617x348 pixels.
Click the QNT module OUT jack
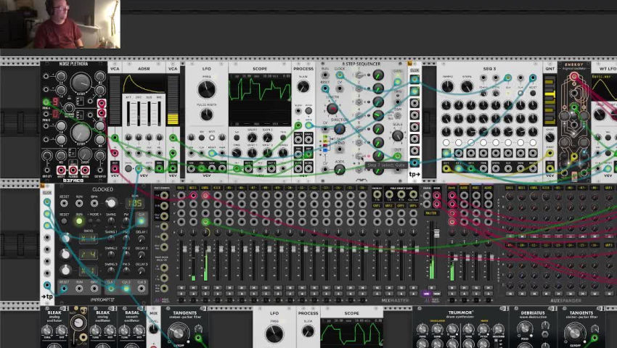[x=549, y=168]
